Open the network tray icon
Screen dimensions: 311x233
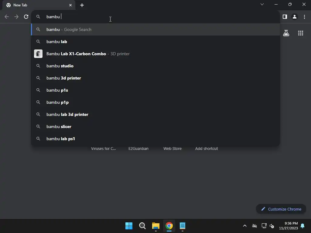(x=264, y=226)
